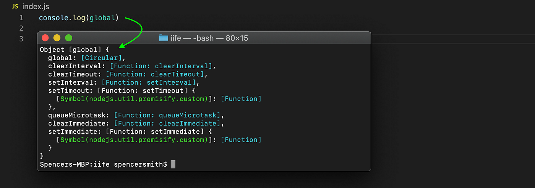Click line number 2 in the editor gutter
The image size is (535, 188).
click(21, 28)
